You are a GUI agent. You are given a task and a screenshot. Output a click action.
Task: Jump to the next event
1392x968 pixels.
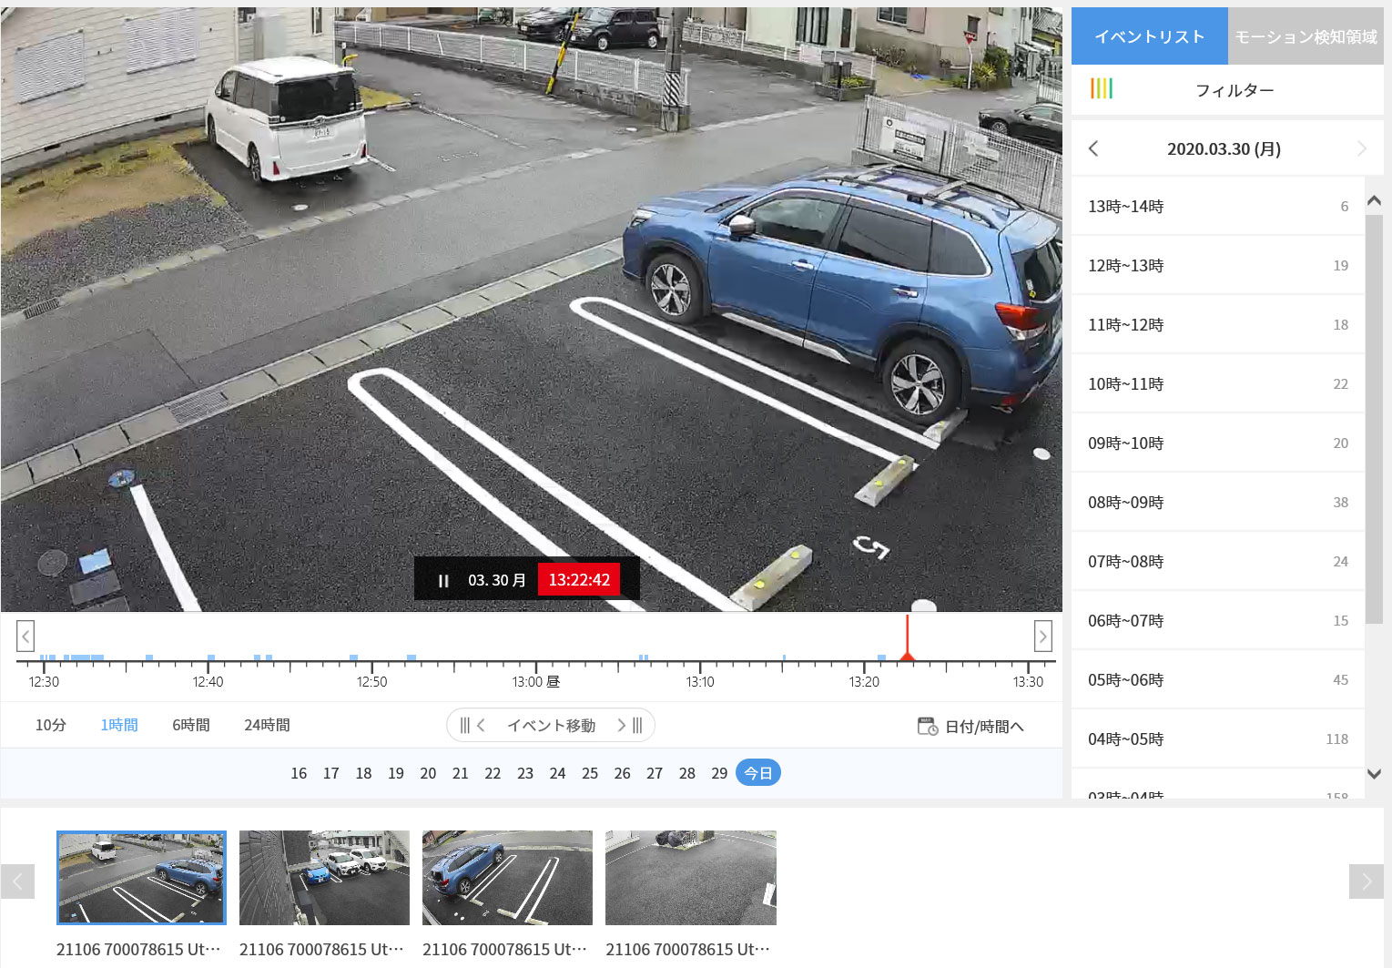(630, 726)
